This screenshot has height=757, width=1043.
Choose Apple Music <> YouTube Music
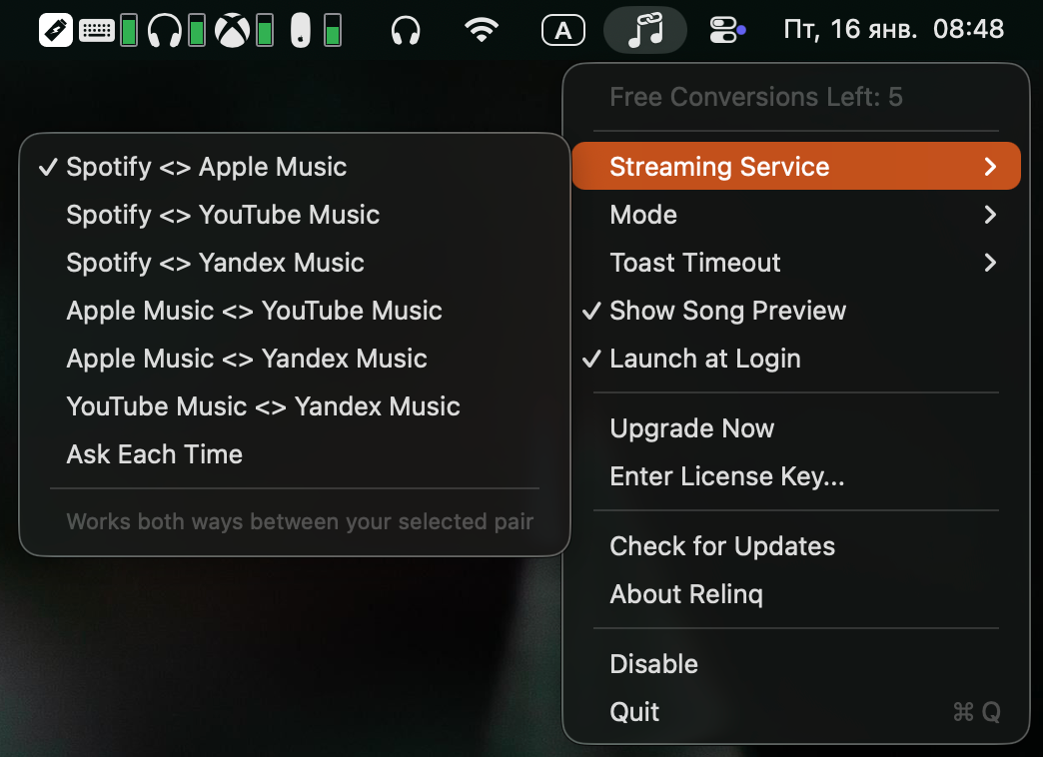(x=254, y=311)
